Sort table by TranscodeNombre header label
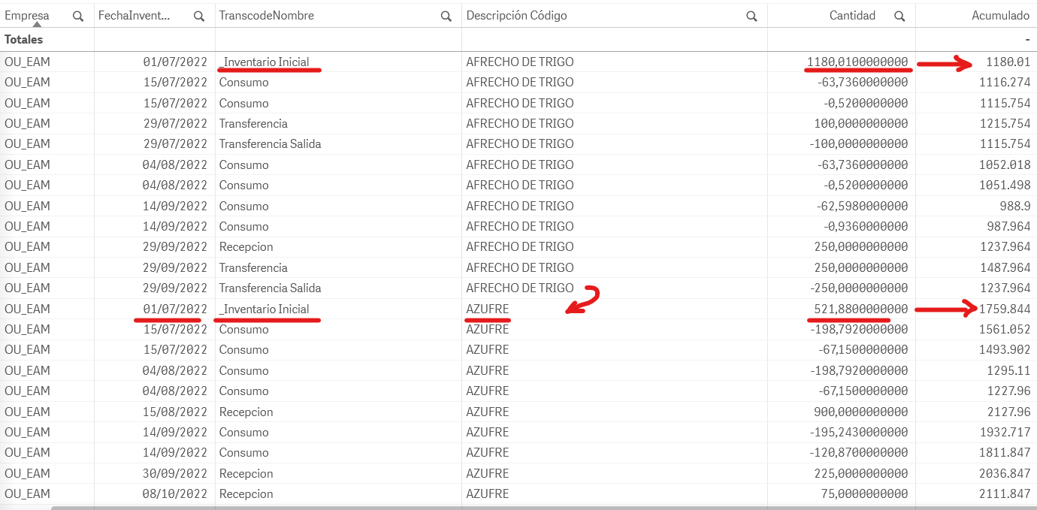Screen dimensions: 1037x510 click(267, 16)
